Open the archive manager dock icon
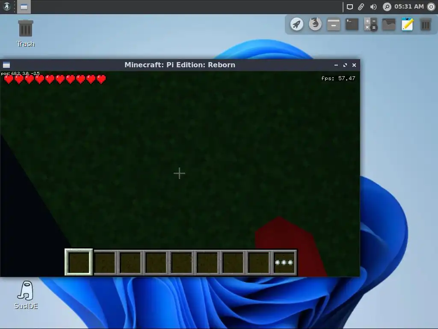 (334, 24)
